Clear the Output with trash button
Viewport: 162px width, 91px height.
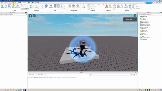coord(134,75)
